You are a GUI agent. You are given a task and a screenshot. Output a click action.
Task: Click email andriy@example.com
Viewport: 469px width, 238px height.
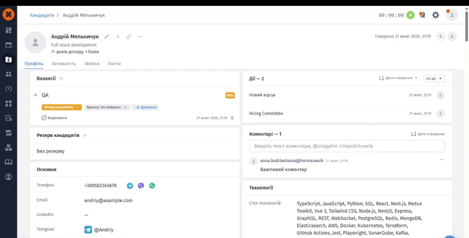tap(108, 201)
